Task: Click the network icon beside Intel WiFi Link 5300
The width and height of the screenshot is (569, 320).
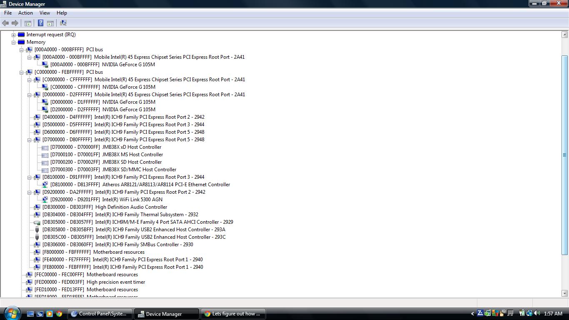Action: point(45,200)
